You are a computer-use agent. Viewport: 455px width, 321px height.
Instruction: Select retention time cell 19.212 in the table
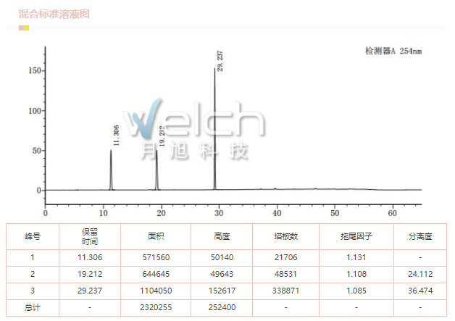90,274
